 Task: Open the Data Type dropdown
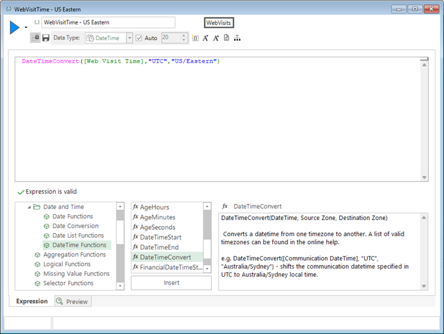[129, 38]
